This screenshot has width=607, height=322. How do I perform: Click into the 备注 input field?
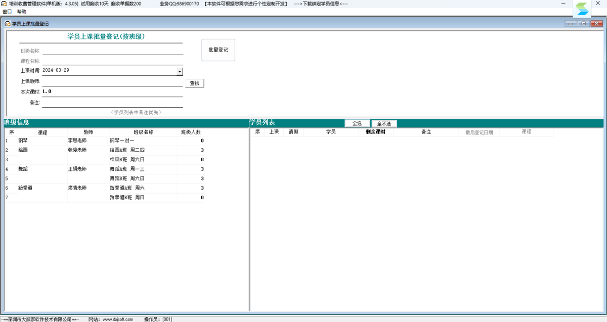point(112,103)
